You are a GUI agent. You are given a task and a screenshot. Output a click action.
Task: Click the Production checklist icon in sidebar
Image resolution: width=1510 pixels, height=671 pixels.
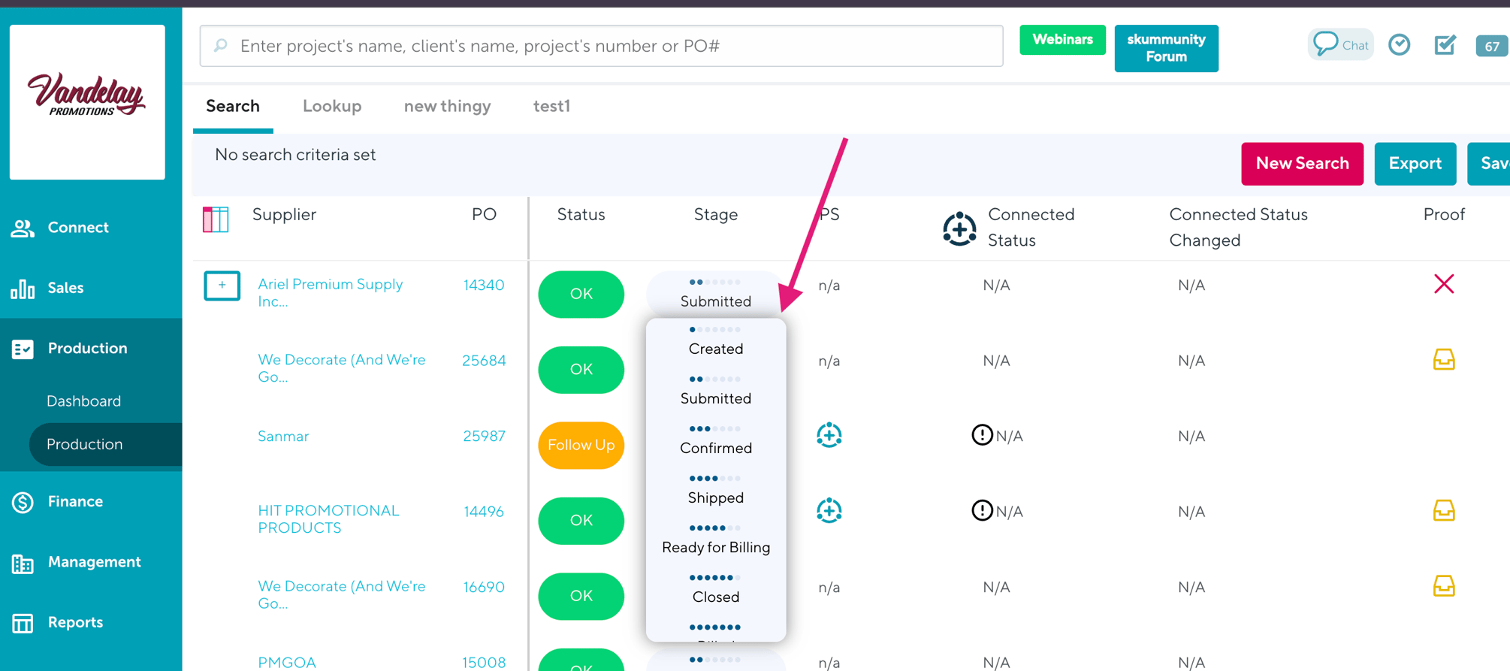tap(23, 349)
